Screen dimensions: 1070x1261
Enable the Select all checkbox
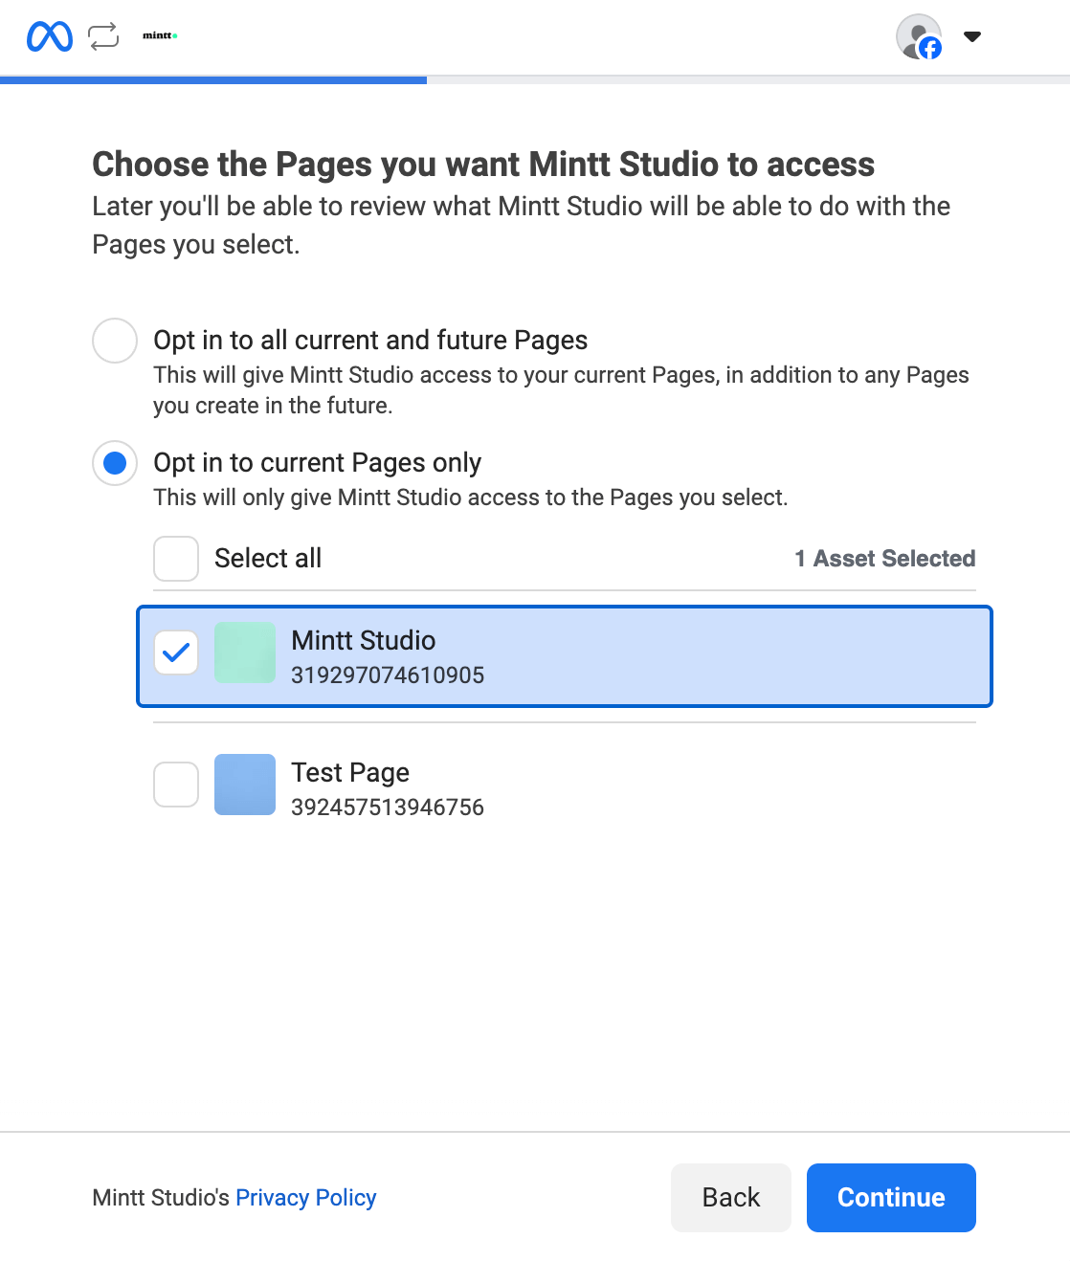(x=175, y=558)
